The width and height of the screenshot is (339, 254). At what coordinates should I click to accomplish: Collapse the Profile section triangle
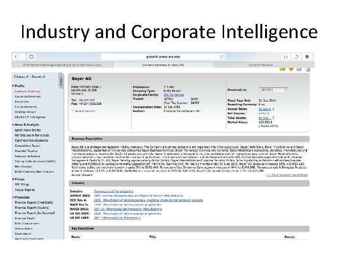13,86
